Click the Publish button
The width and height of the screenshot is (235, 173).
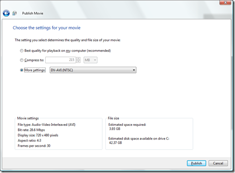click(196, 163)
